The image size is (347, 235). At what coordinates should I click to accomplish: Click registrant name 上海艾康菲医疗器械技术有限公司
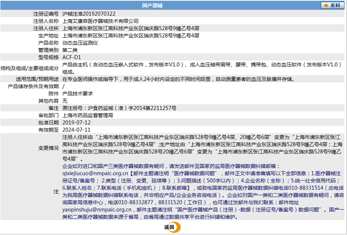point(100,21)
